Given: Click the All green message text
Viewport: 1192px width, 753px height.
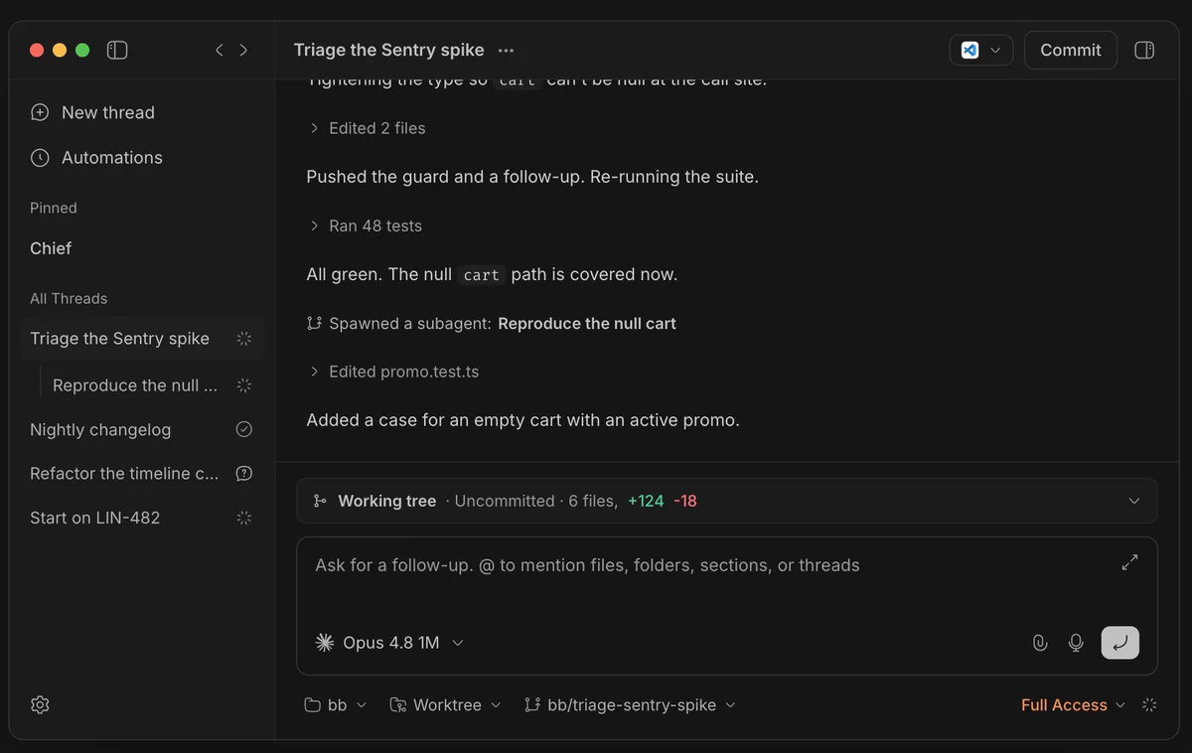Looking at the screenshot, I should tap(492, 274).
